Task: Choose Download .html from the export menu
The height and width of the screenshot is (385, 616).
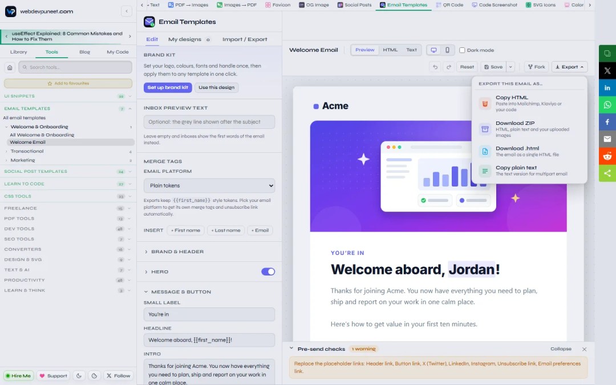Action: click(x=529, y=151)
